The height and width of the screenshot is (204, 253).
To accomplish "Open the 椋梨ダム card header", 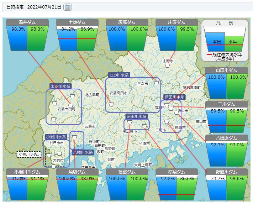I will (x=177, y=172).
